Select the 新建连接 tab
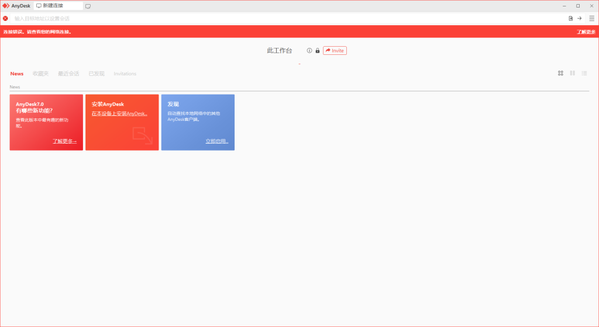The height and width of the screenshot is (327, 599). [58, 6]
